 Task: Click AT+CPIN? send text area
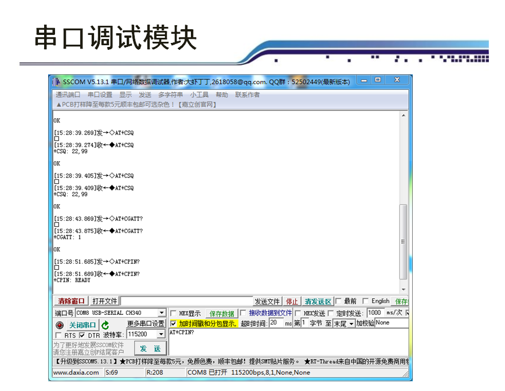pos(288,342)
